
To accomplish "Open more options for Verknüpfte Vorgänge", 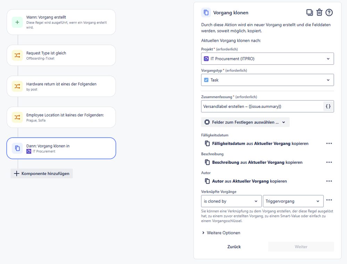I will tap(329, 200).
